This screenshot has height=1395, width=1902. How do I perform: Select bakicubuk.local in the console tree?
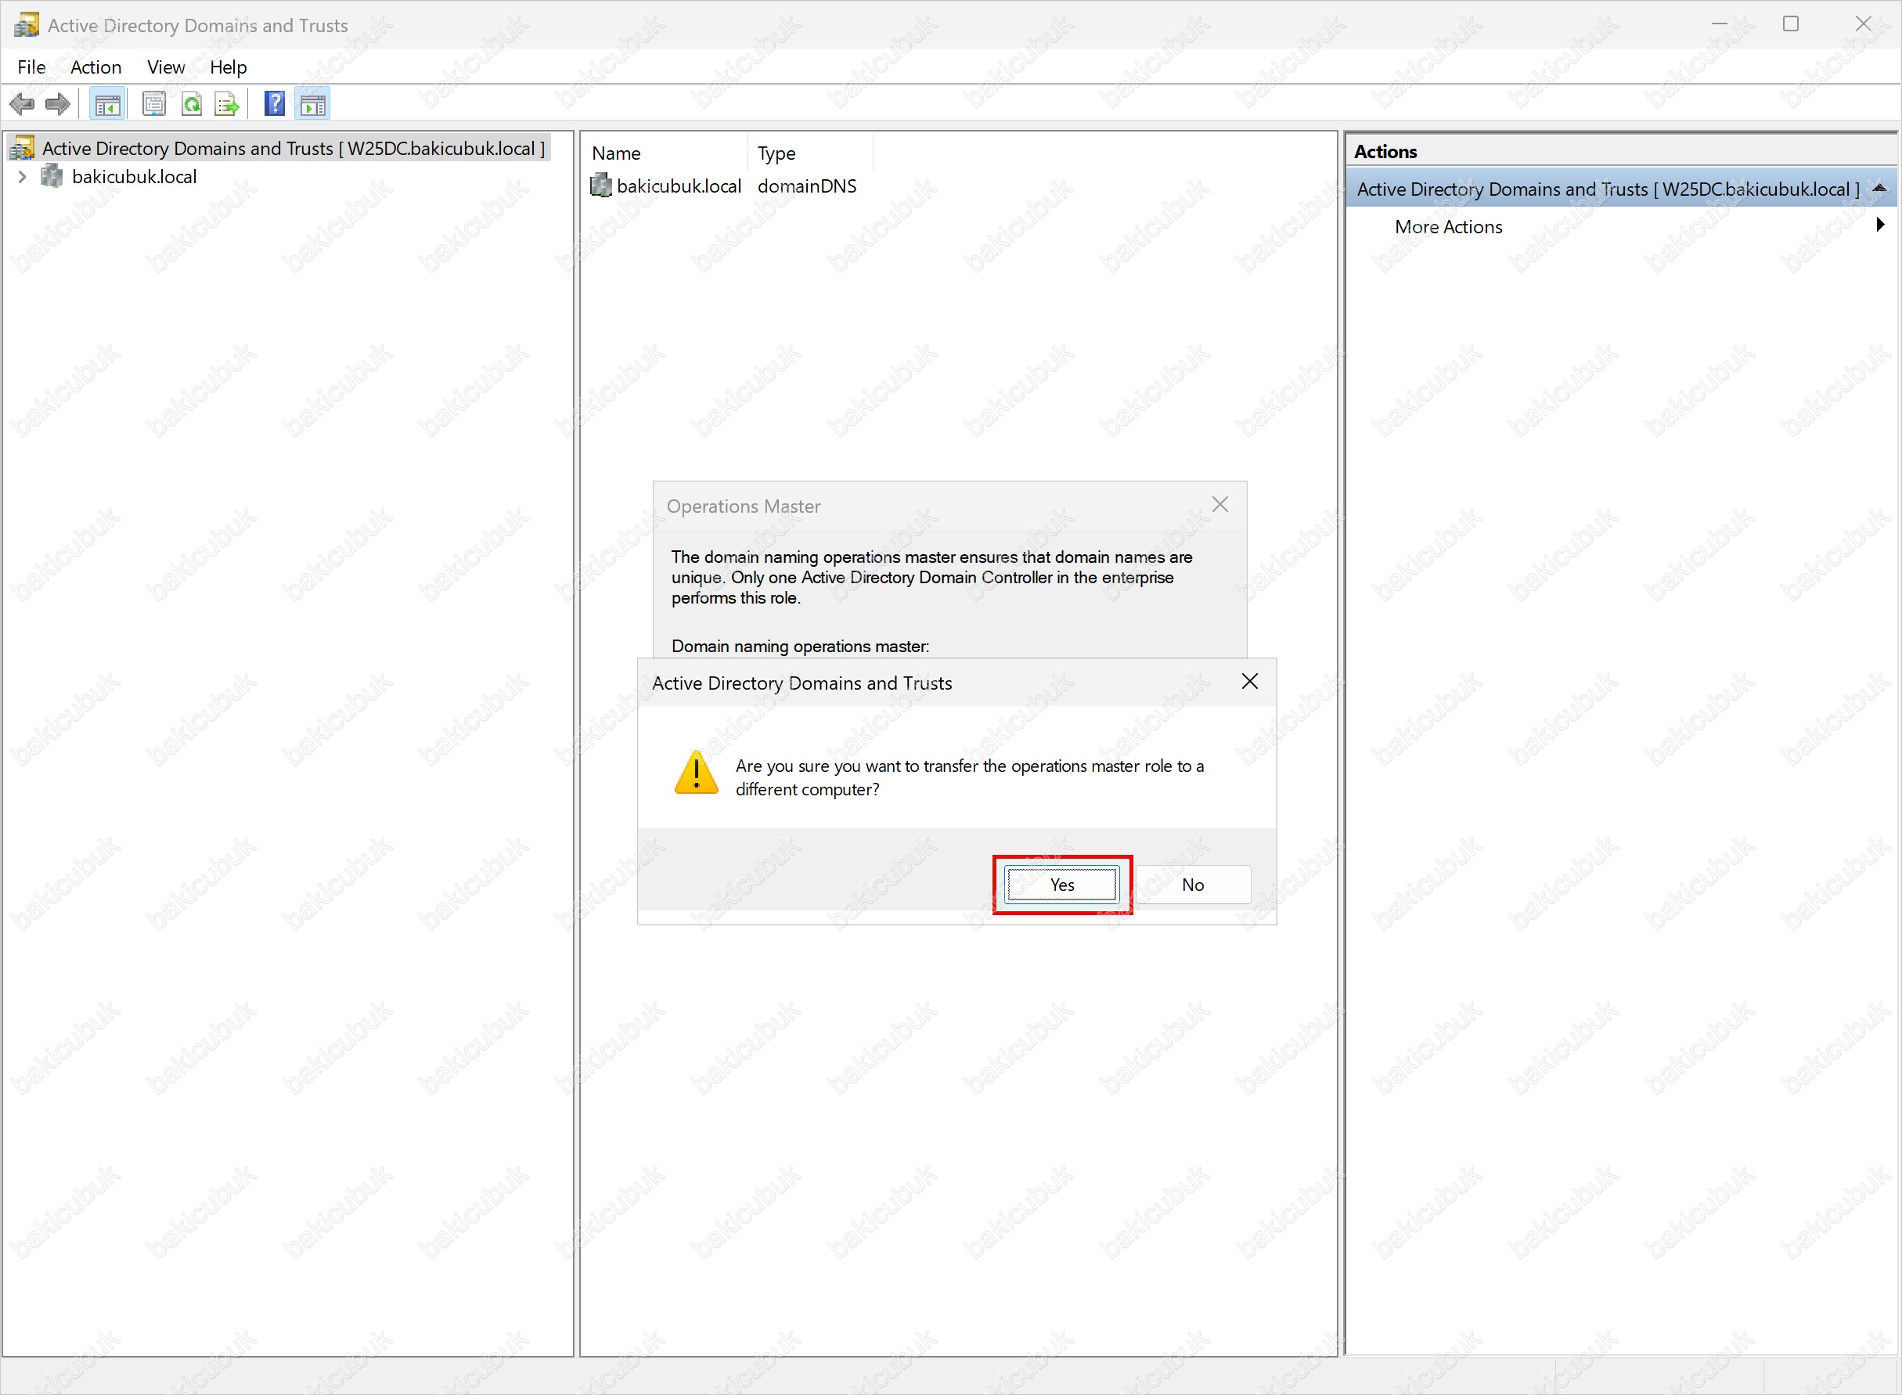click(134, 176)
